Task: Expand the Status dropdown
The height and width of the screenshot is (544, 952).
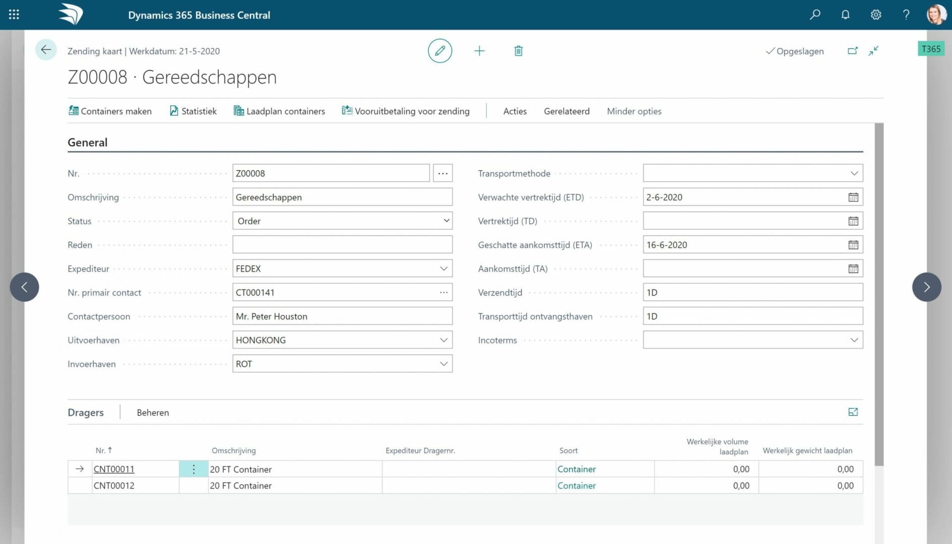Action: point(446,221)
